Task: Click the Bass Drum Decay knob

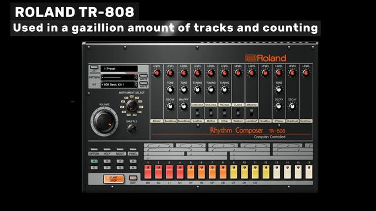Action: coord(170,106)
